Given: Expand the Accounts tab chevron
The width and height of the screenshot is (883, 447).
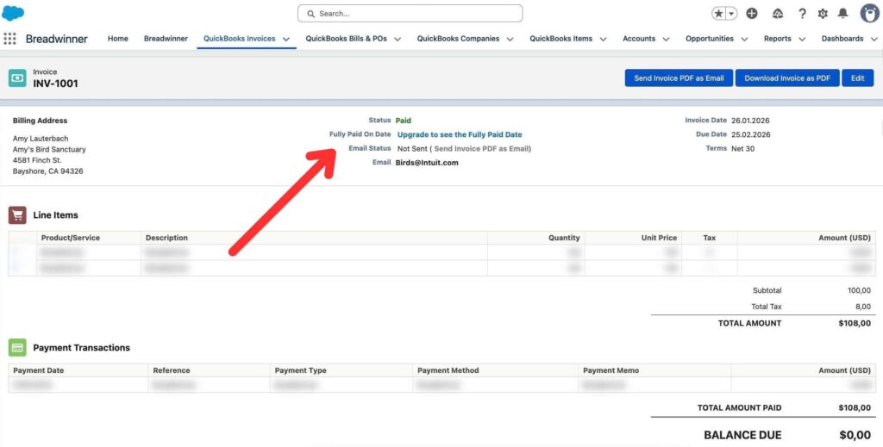Looking at the screenshot, I should [667, 40].
